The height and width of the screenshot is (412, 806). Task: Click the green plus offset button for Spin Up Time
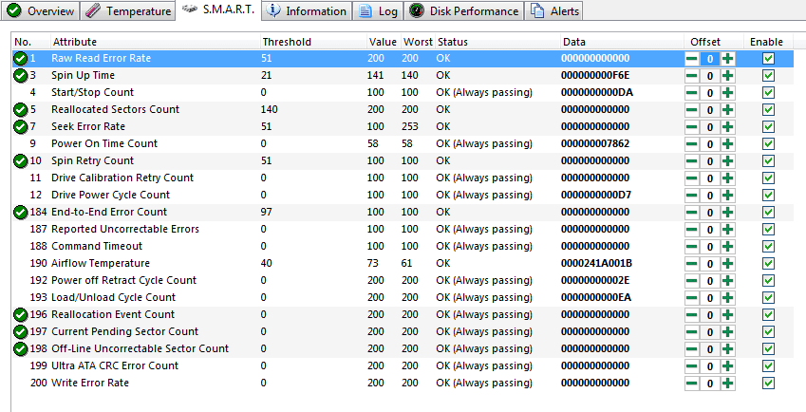(727, 76)
